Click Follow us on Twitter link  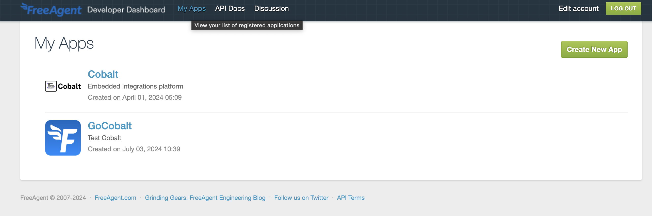coord(301,198)
